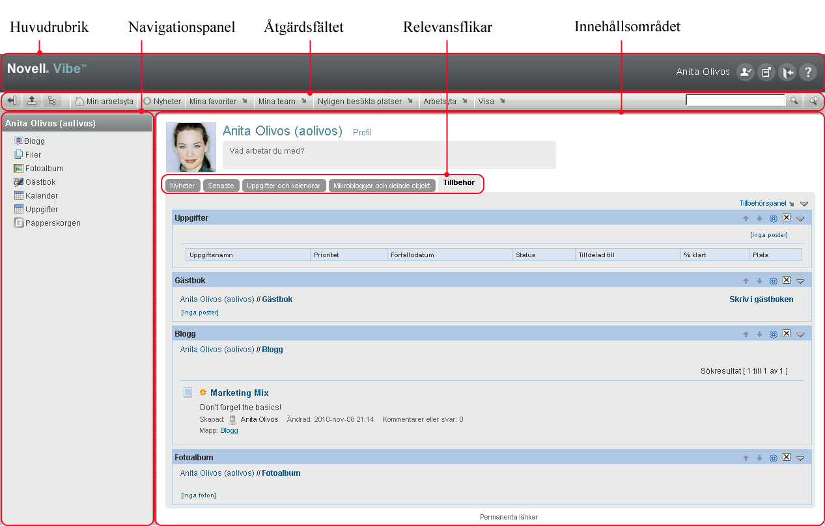Image resolution: width=825 pixels, height=526 pixels.
Task: Modify Gästbok accessory gear icon
Action: pyautogui.click(x=774, y=281)
